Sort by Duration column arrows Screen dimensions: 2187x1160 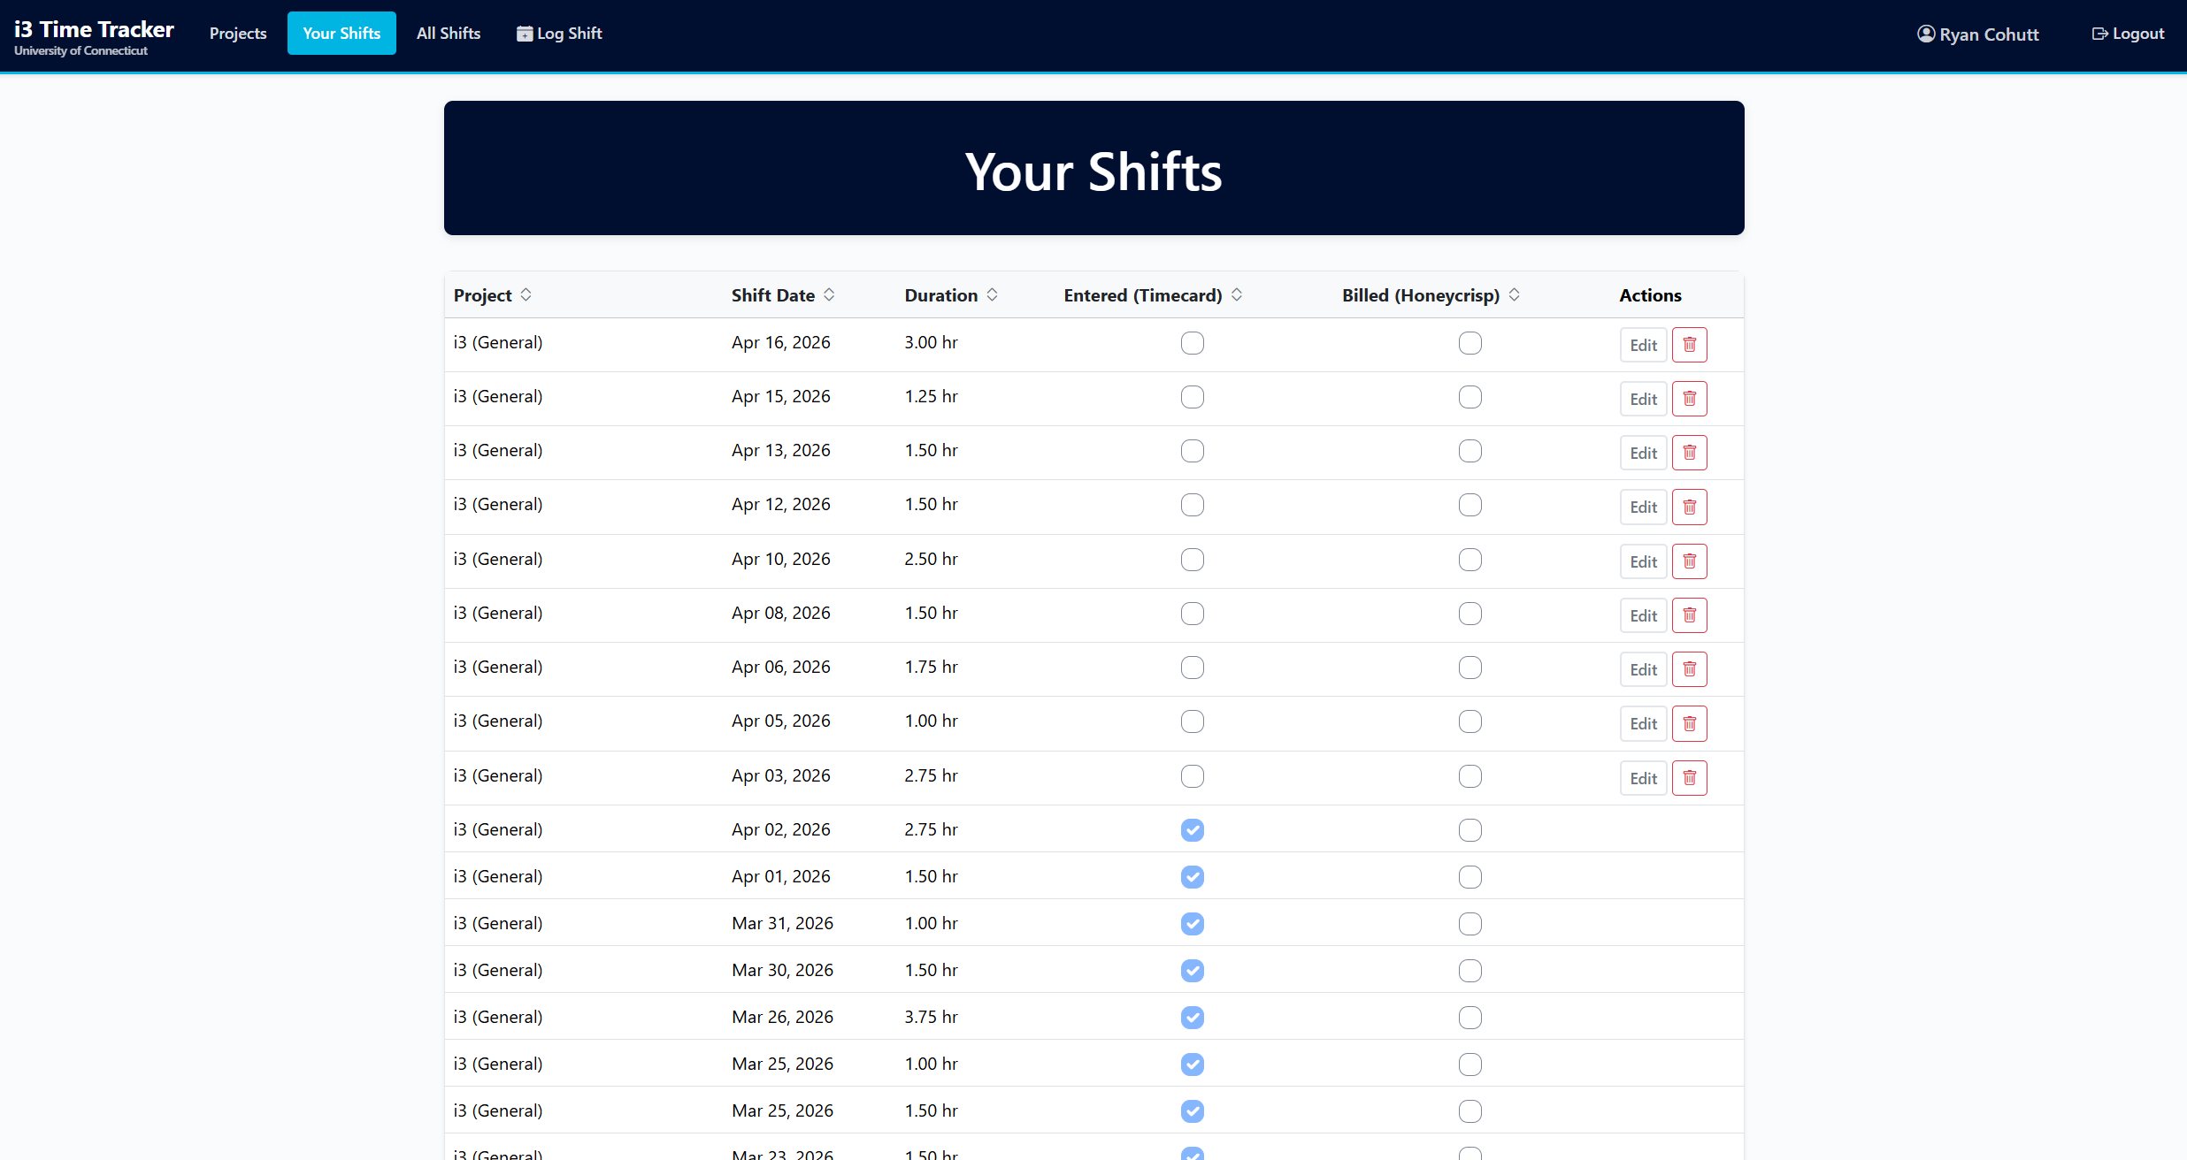(992, 294)
